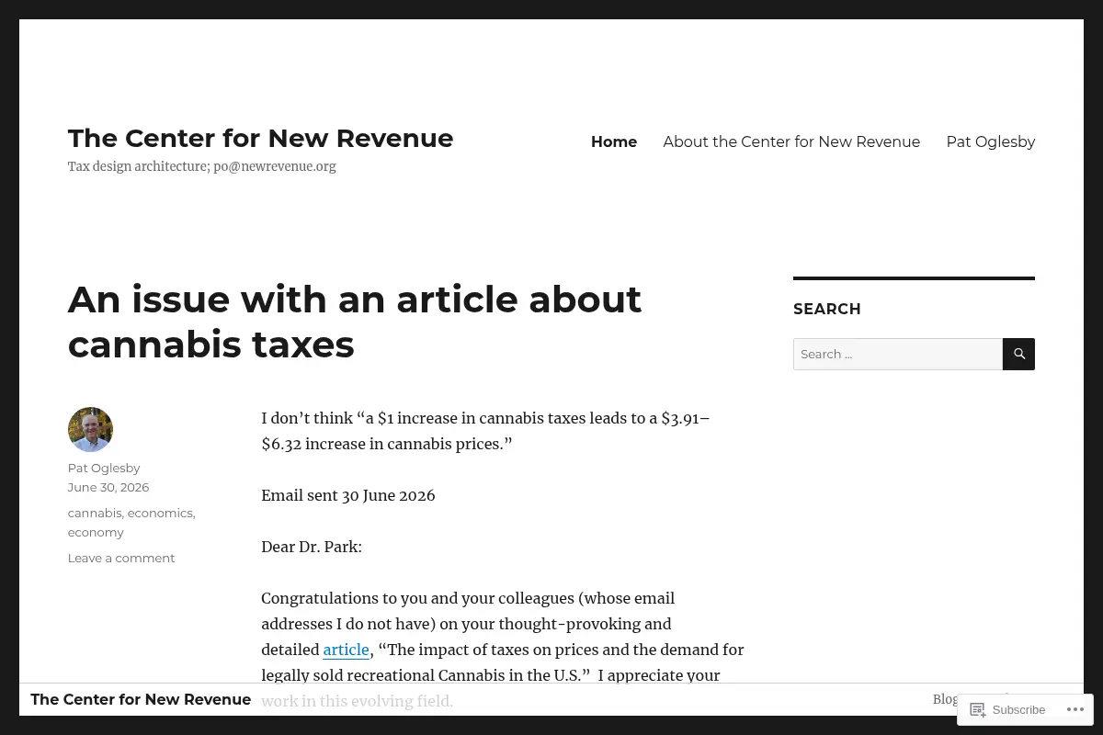Screen dimensions: 1103x735
Task: Click the Subscribe button
Action: point(1007,709)
